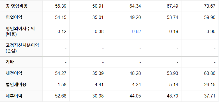Click the blue negative value -0.92

[x=136, y=31]
